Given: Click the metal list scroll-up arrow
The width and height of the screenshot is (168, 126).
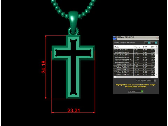Looking at the screenshot, I should (x=157, y=46).
